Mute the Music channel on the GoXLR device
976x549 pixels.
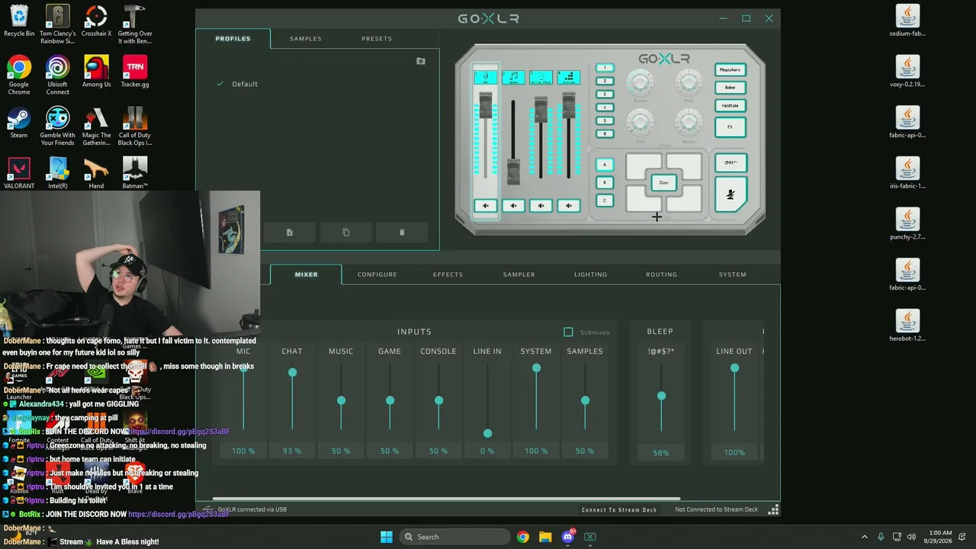513,205
